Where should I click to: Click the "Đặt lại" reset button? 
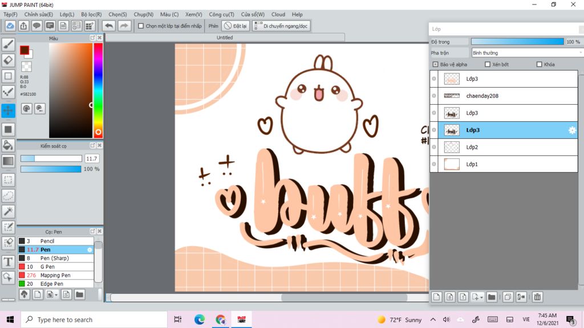pyautogui.click(x=236, y=26)
